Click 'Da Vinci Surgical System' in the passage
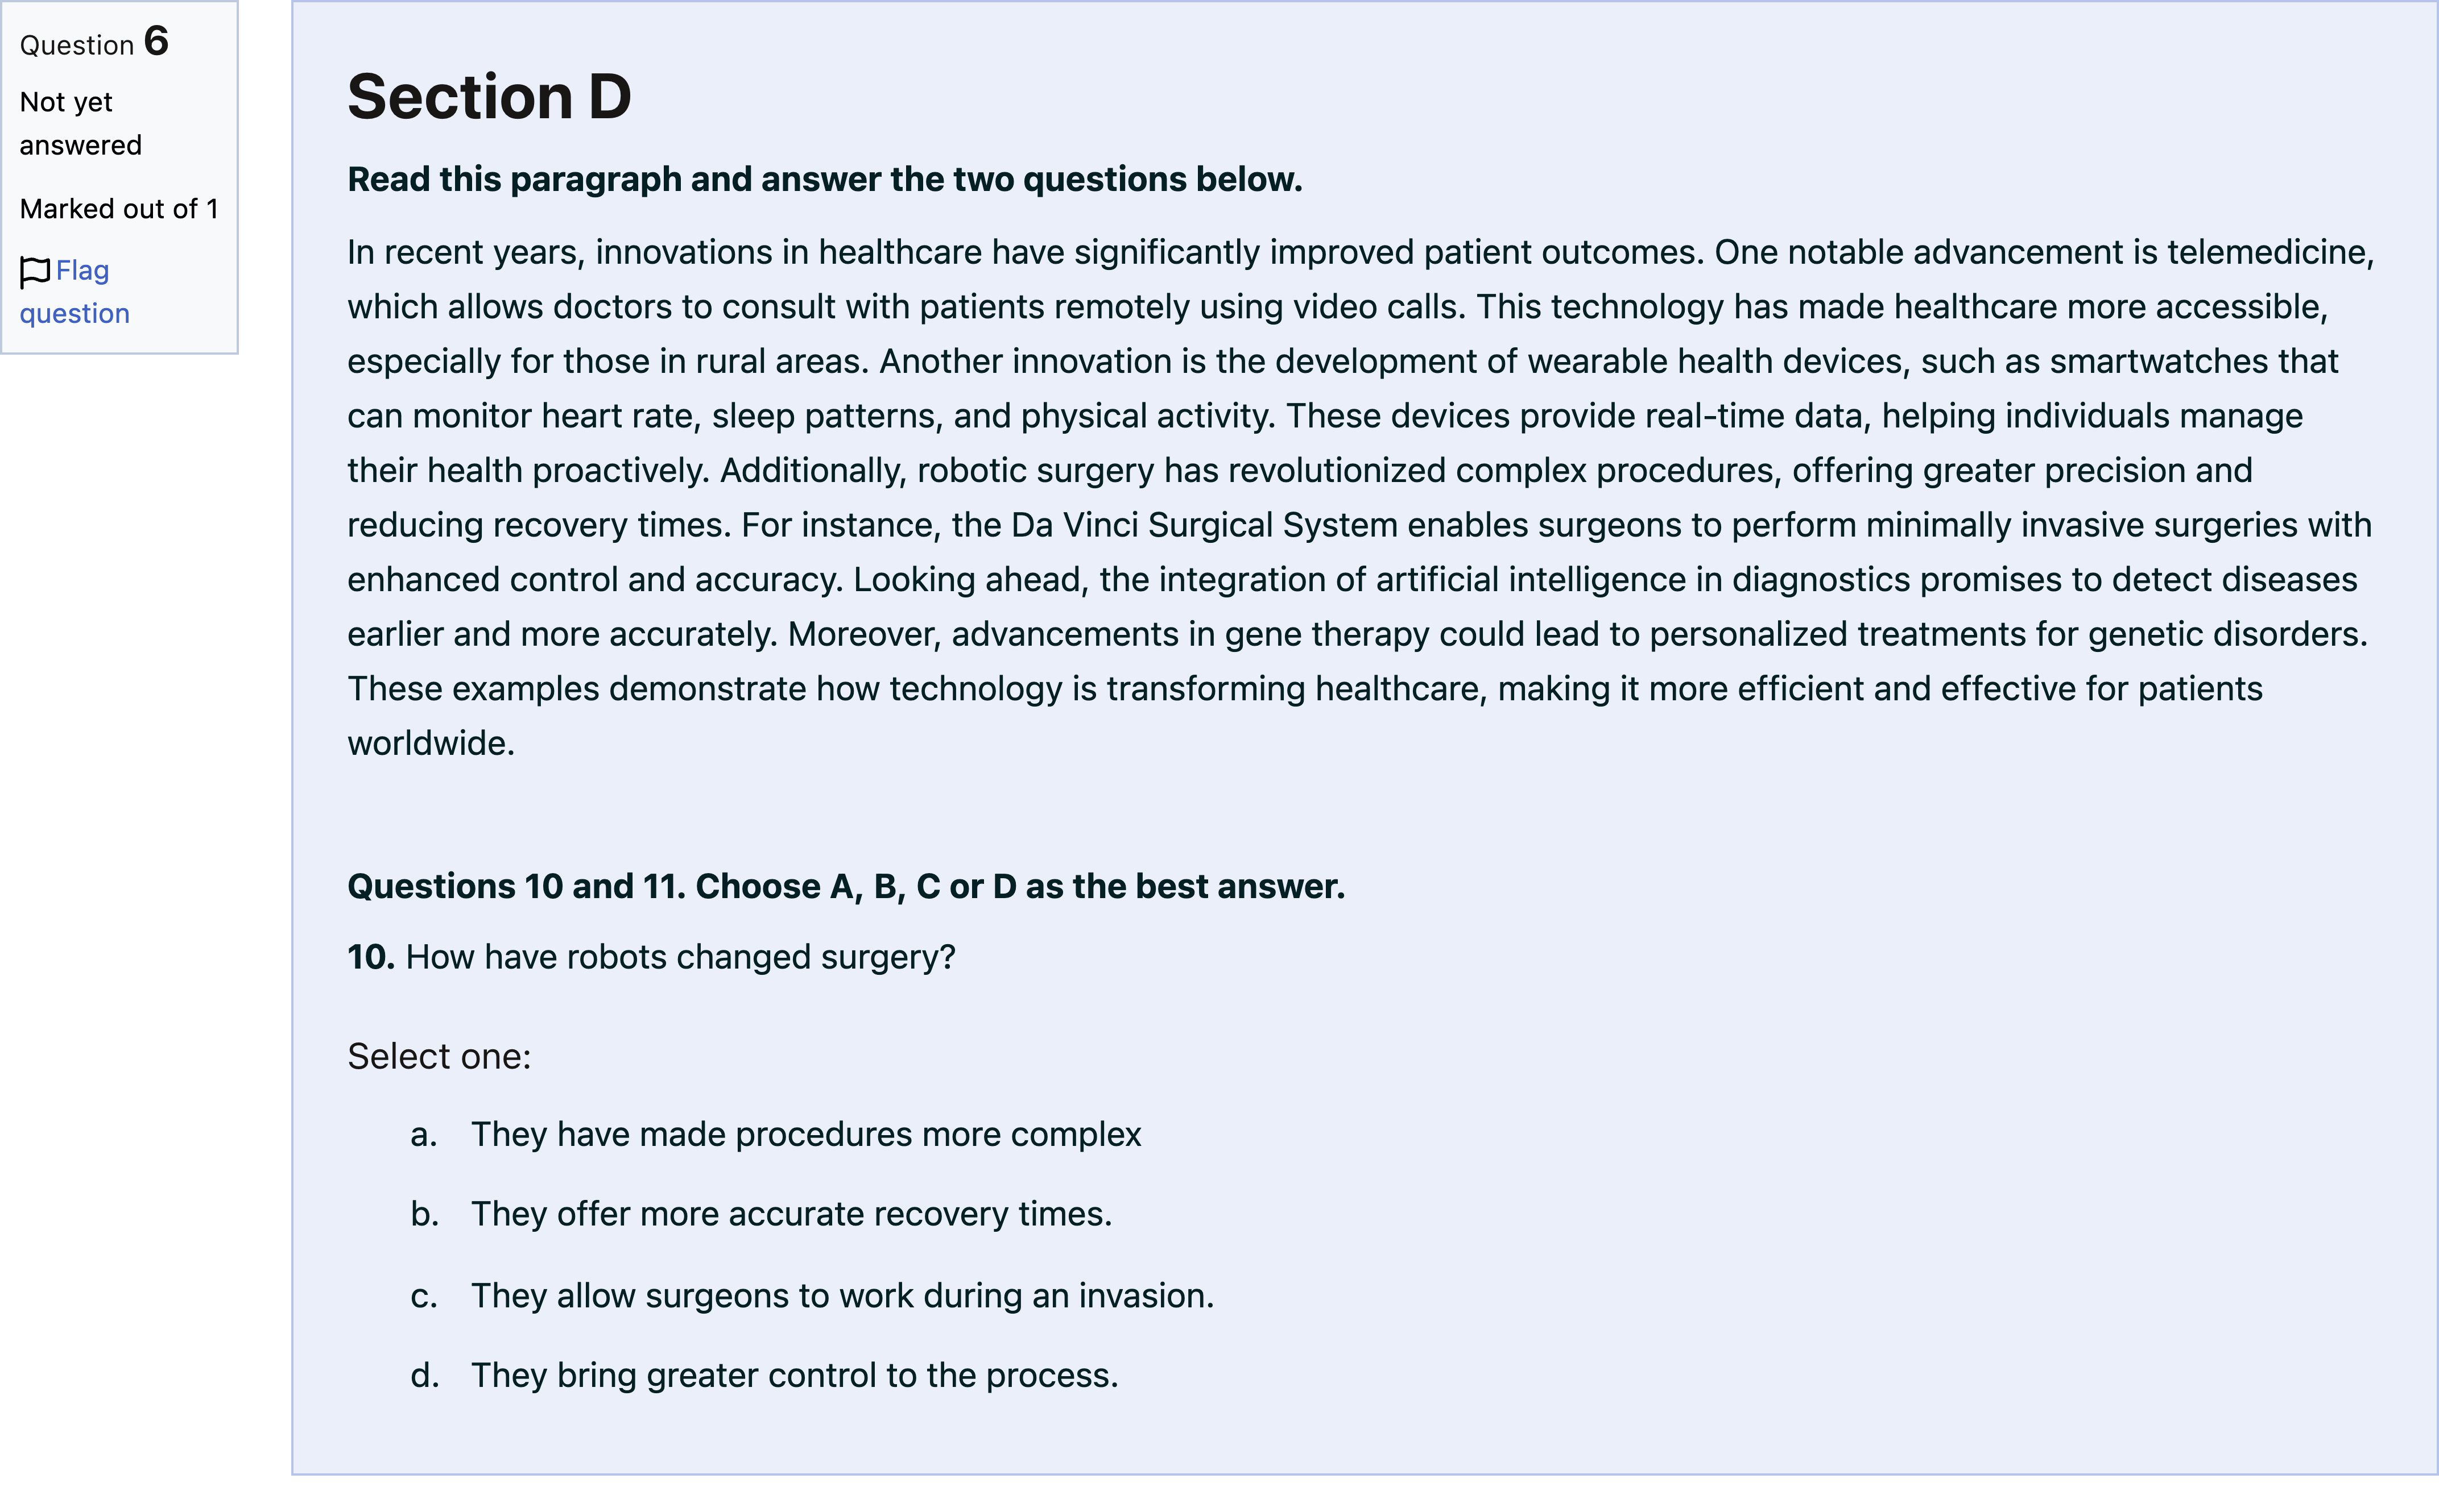2439x1512 pixels. (1204, 526)
